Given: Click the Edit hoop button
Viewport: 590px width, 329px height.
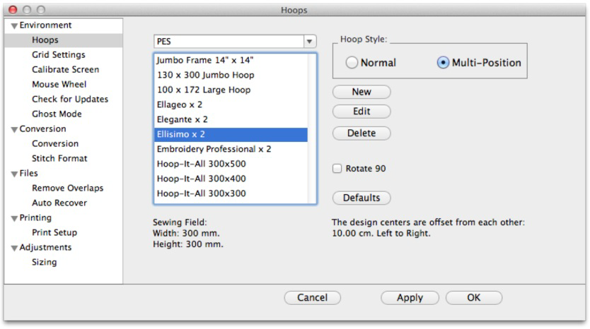Looking at the screenshot, I should (x=361, y=111).
